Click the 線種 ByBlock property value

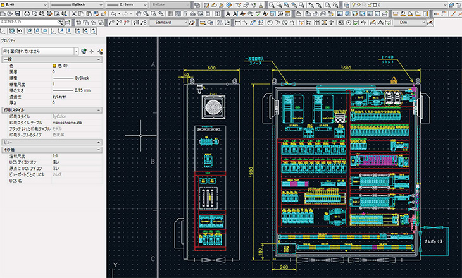[71, 78]
